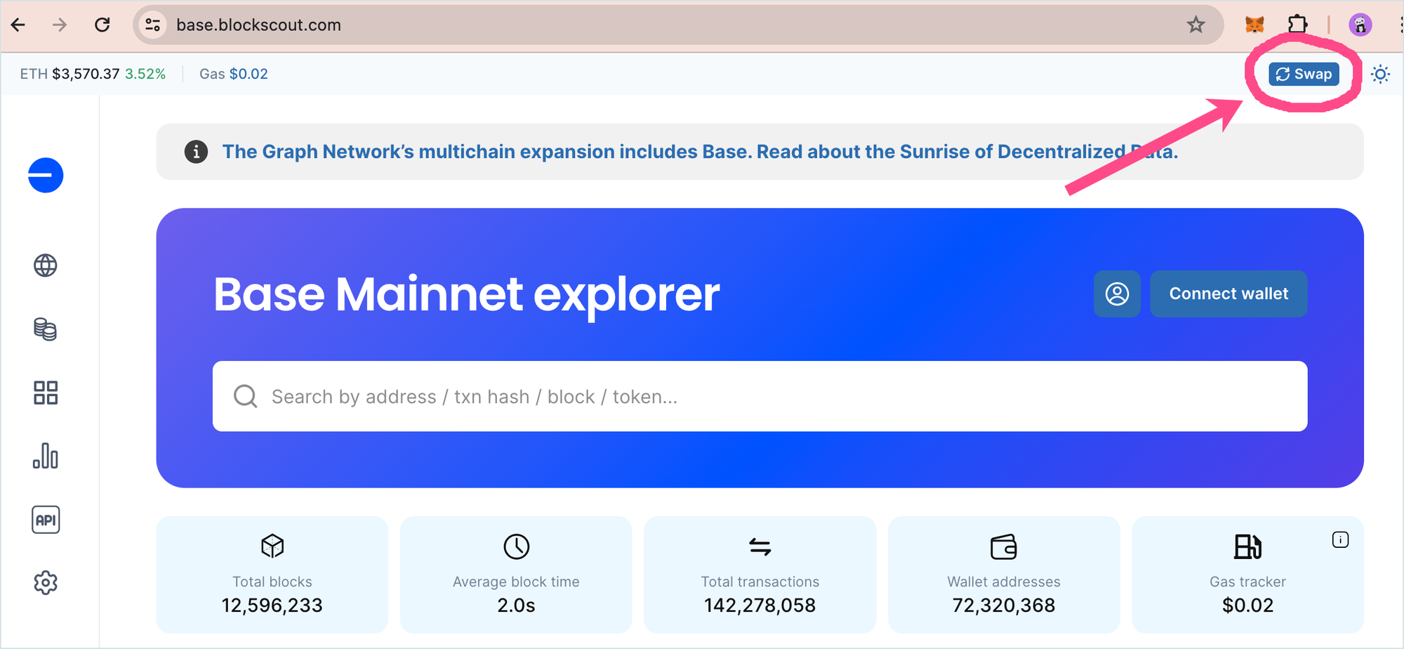
Task: Open the Apps grid icon in sidebar
Action: click(x=46, y=393)
